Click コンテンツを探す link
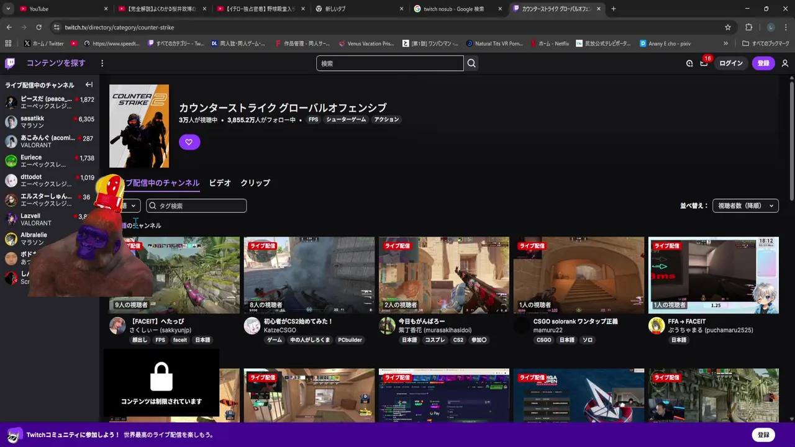Screen dimensions: 795x447 tap(56, 63)
